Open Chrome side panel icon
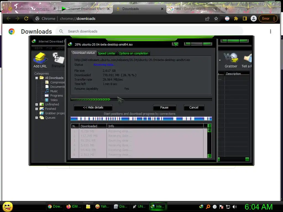This screenshot has height=212, width=283. pyautogui.click(x=245, y=18)
